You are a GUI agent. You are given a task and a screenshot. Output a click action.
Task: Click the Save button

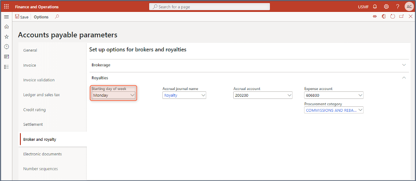click(22, 17)
